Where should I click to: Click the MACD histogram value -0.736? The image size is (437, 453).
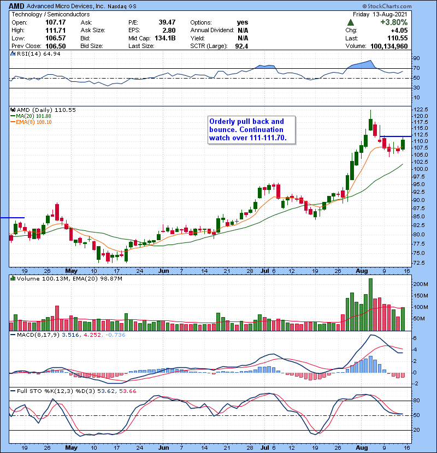tap(115, 335)
